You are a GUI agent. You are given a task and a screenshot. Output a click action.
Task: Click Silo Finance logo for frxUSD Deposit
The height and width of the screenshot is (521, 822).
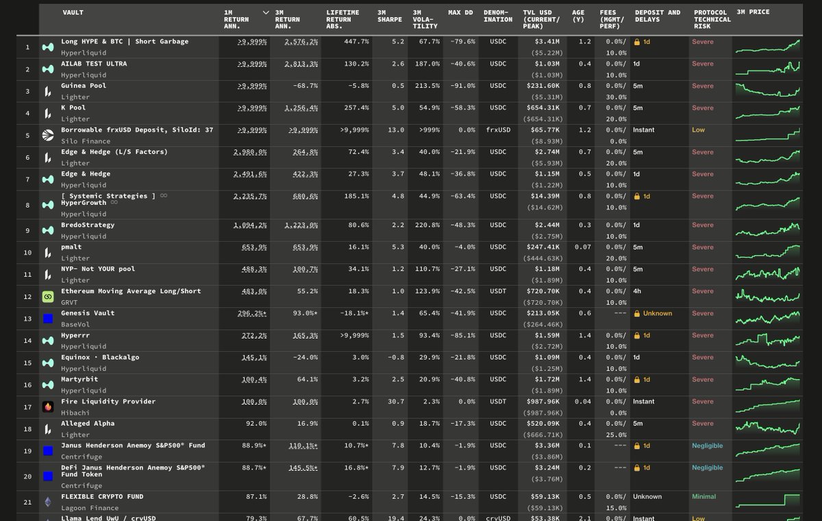[48, 135]
